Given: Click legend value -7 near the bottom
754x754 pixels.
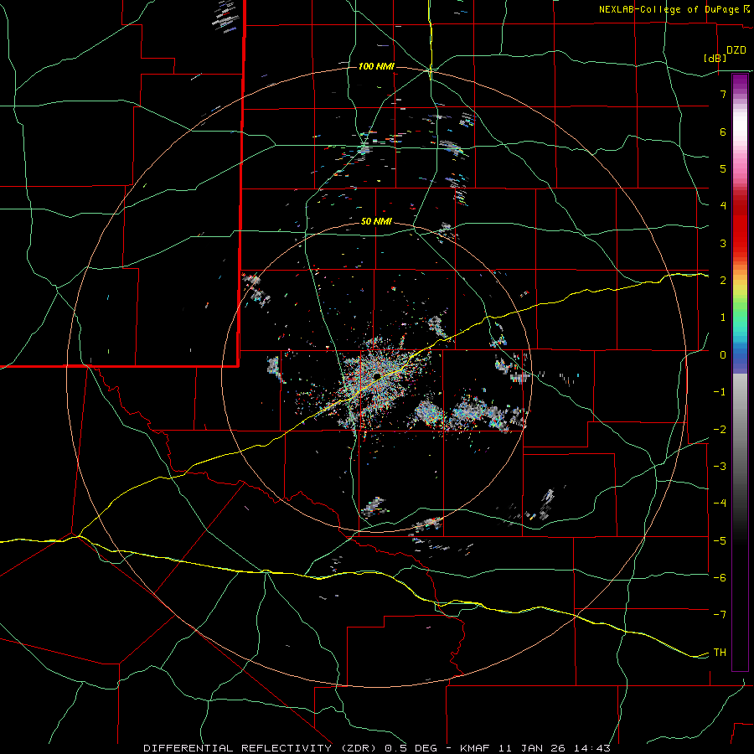Looking at the screenshot, I should coord(720,614).
